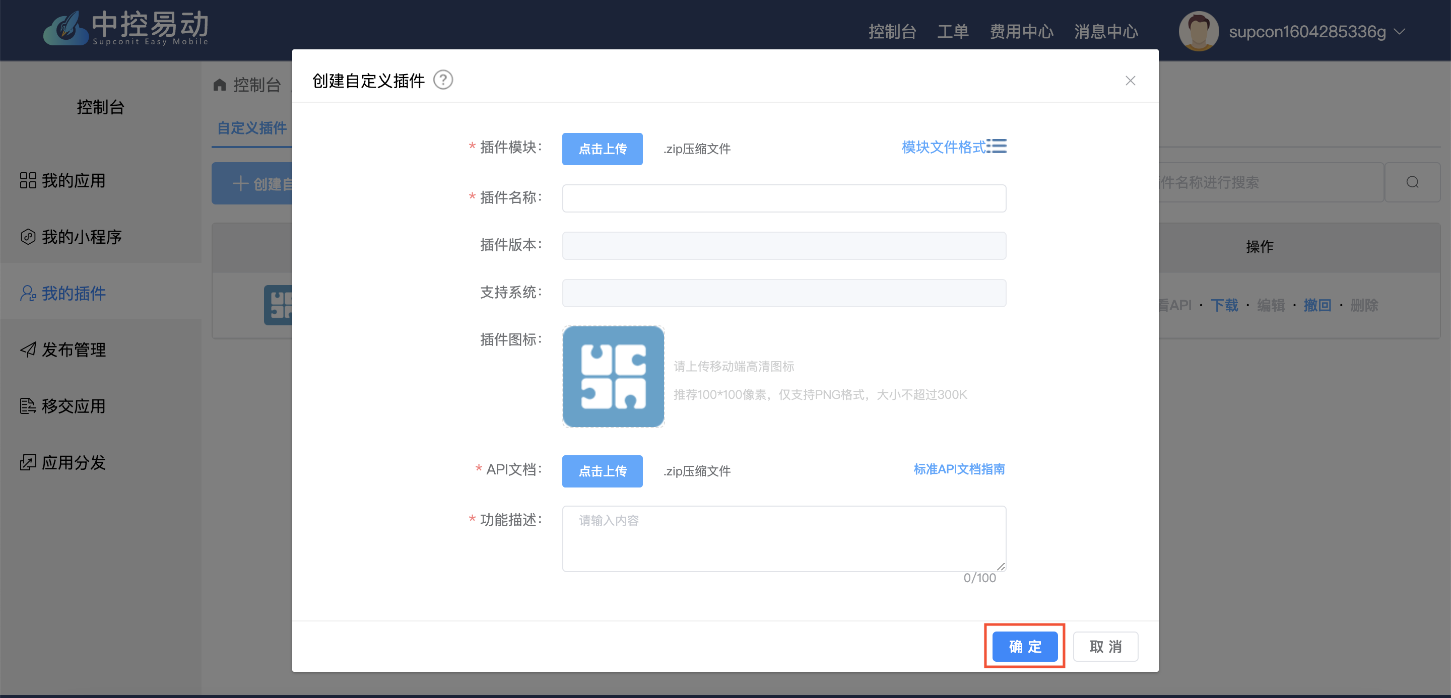Close the create plugin dialog
Image resolution: width=1451 pixels, height=698 pixels.
click(1130, 81)
